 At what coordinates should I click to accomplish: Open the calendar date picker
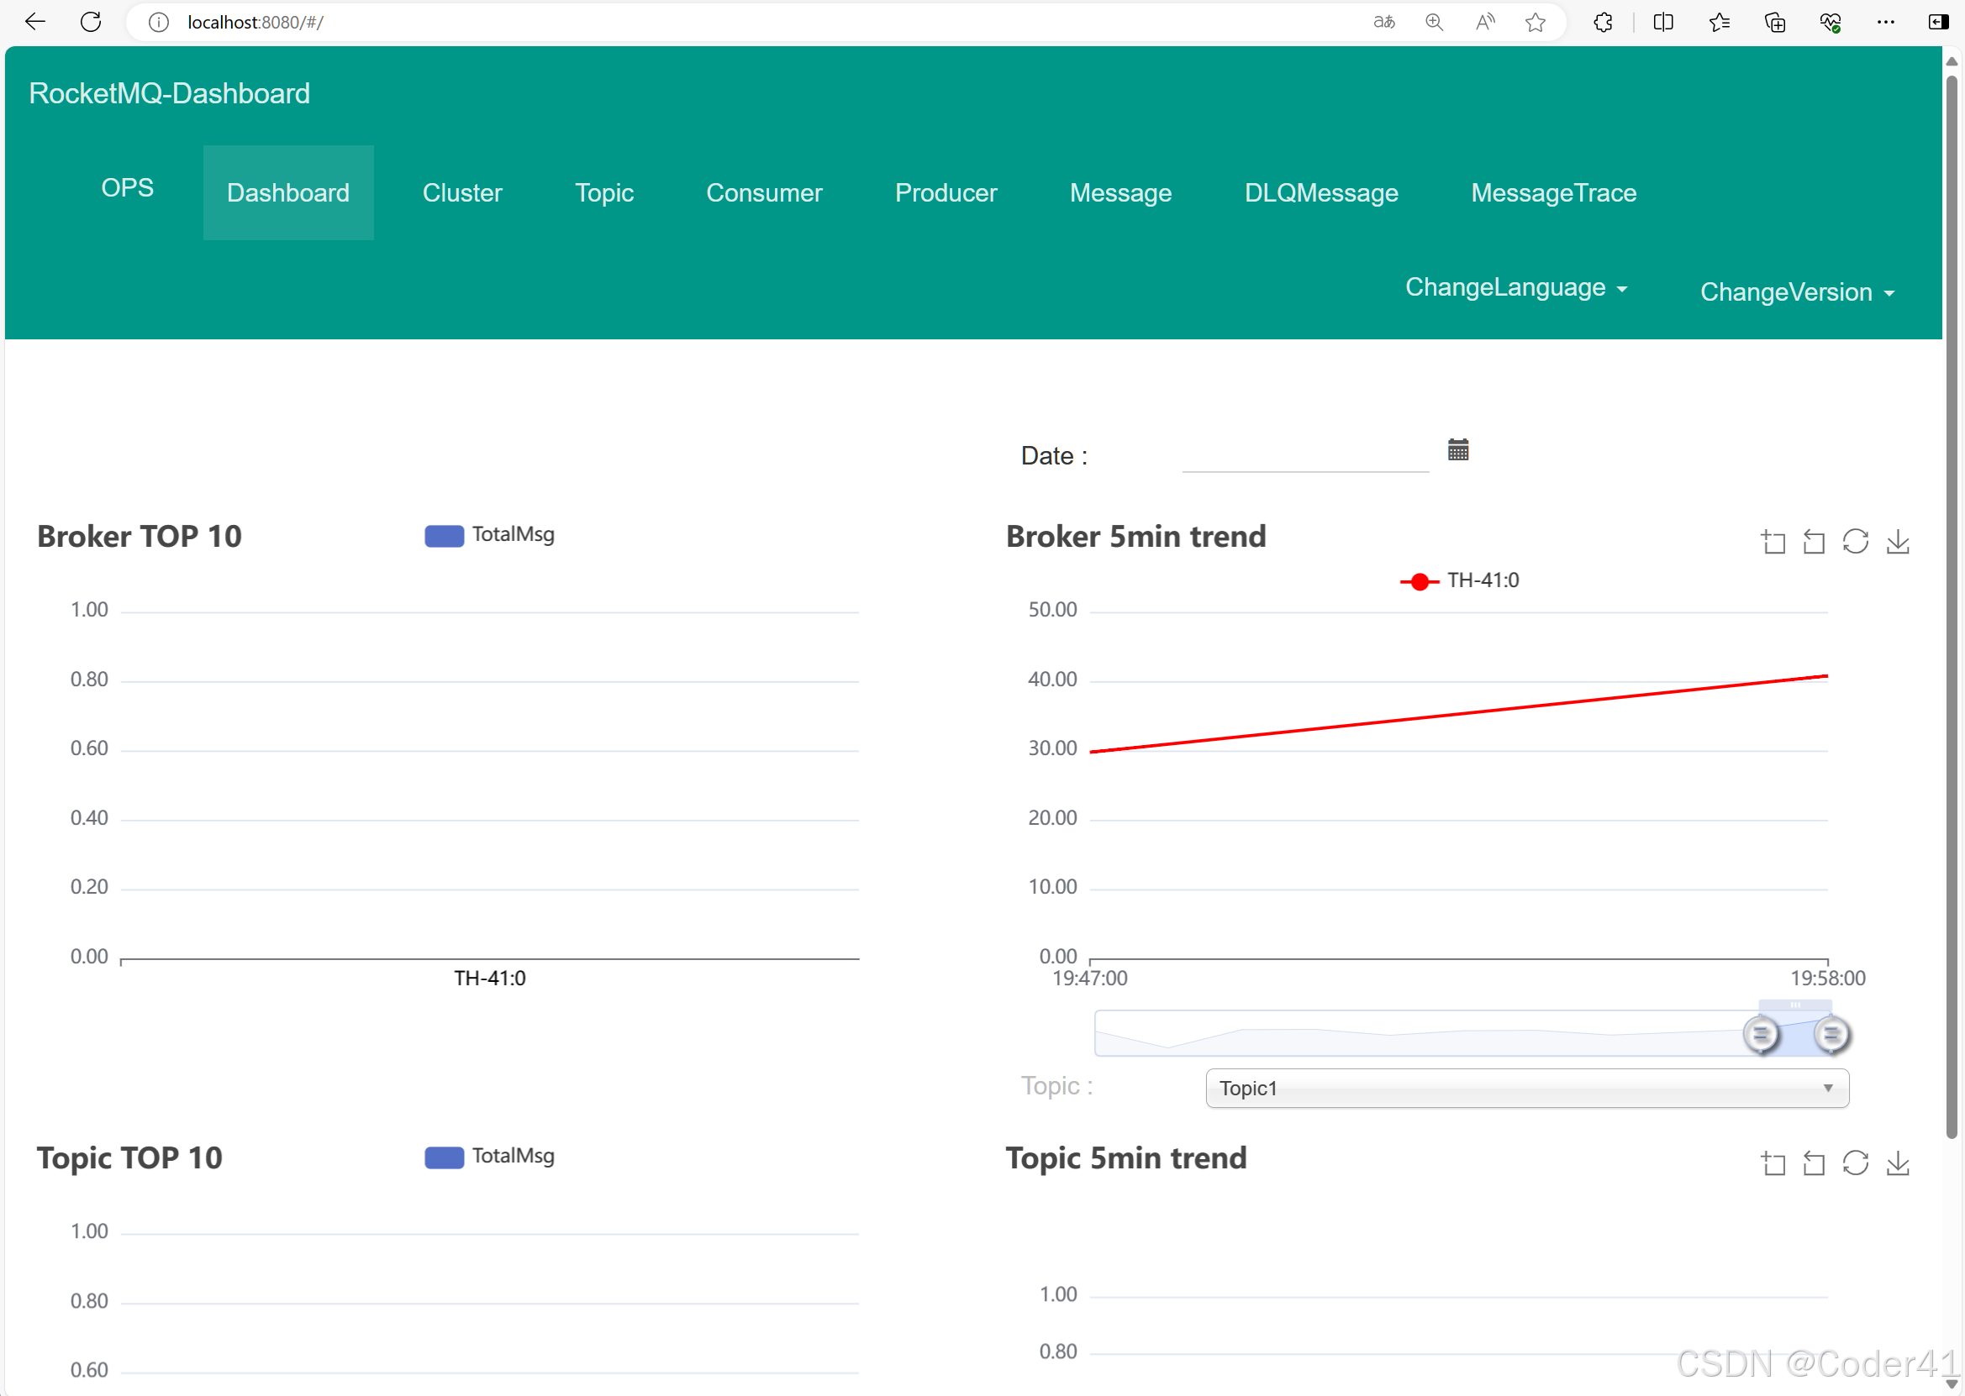point(1457,449)
